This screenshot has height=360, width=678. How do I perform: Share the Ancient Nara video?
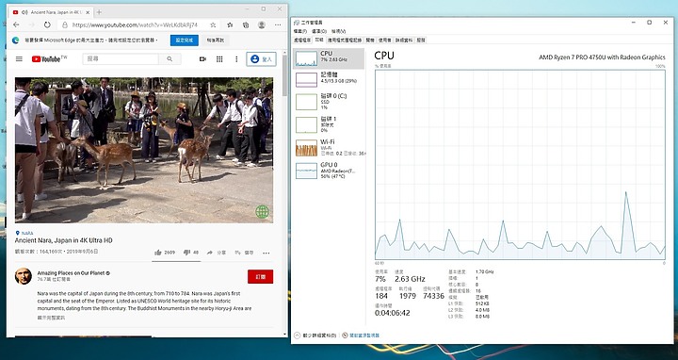tap(217, 253)
